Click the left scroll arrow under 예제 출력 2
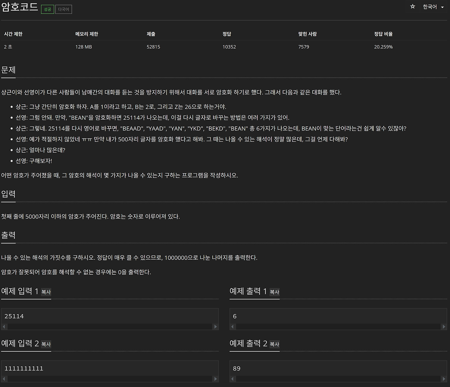450x387 pixels. point(232,379)
